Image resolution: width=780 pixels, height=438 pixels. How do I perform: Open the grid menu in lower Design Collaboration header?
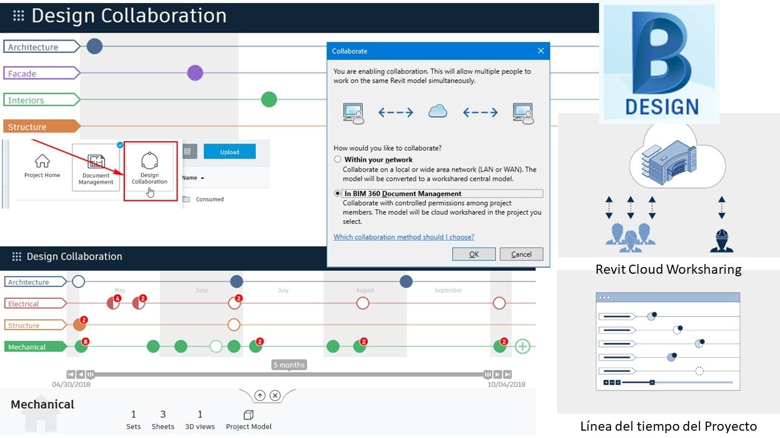[x=17, y=257]
